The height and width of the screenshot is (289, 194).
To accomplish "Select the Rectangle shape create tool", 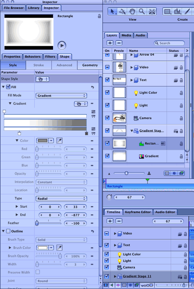I will (168, 12).
